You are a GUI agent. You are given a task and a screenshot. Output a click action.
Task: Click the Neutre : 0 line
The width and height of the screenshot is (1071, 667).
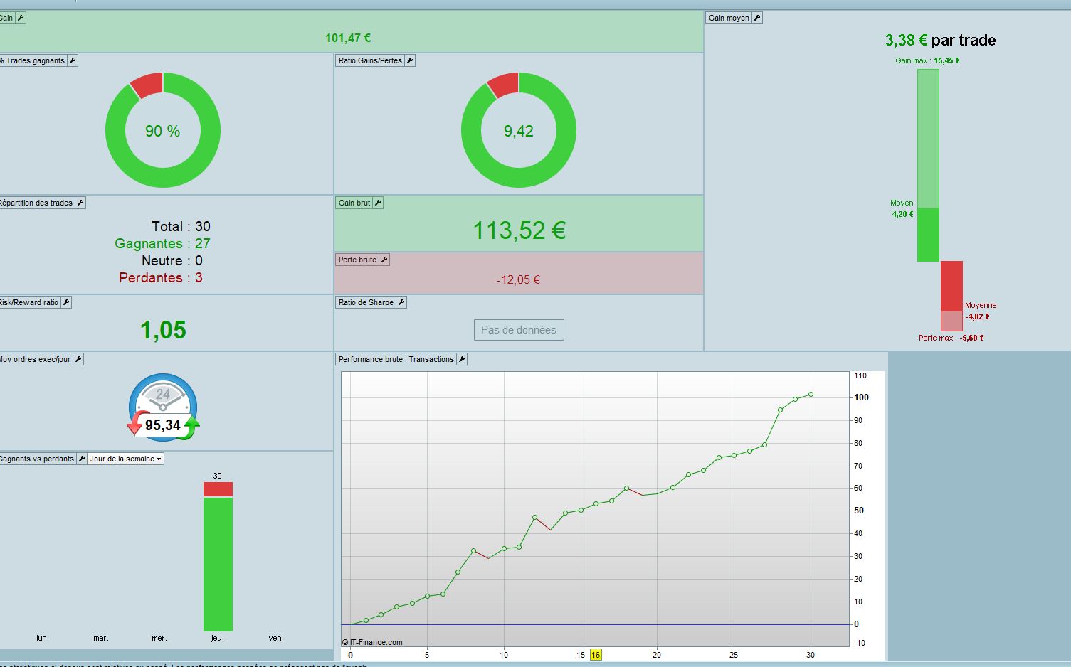point(172,260)
